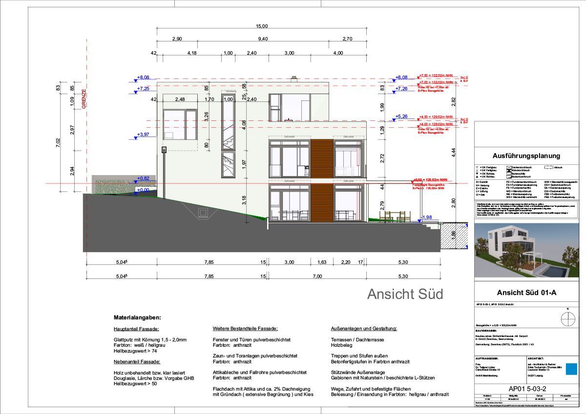Screen dimensions: 586x414
Task: Click the OK Fertigbau triangle symbol
Action: (478, 167)
